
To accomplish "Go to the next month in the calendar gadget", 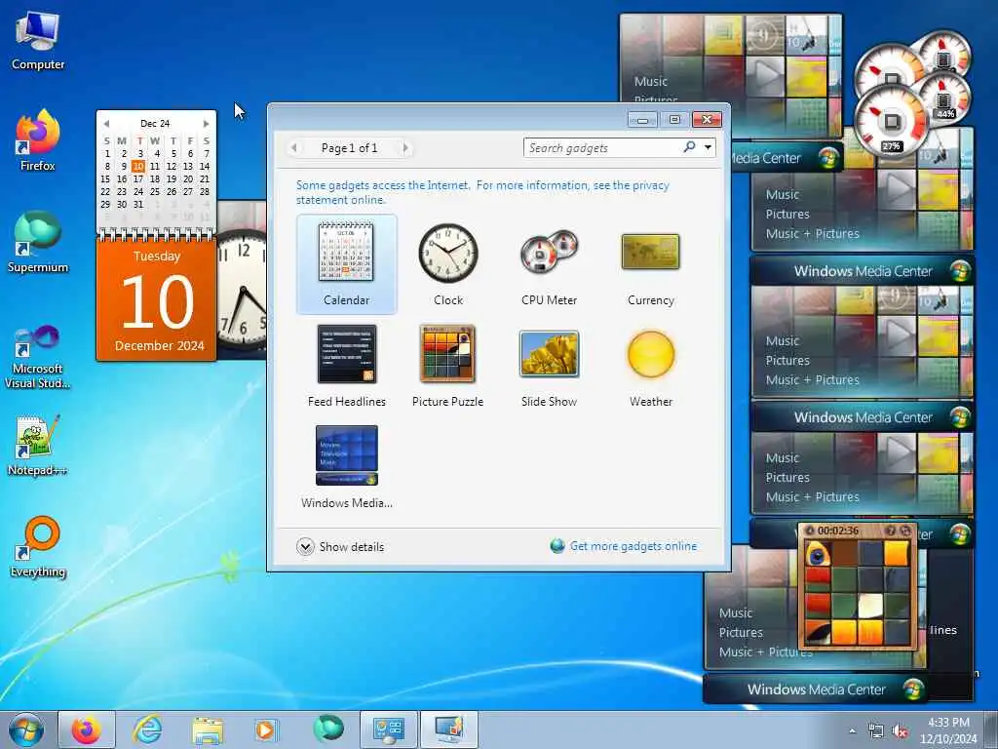I will [206, 124].
